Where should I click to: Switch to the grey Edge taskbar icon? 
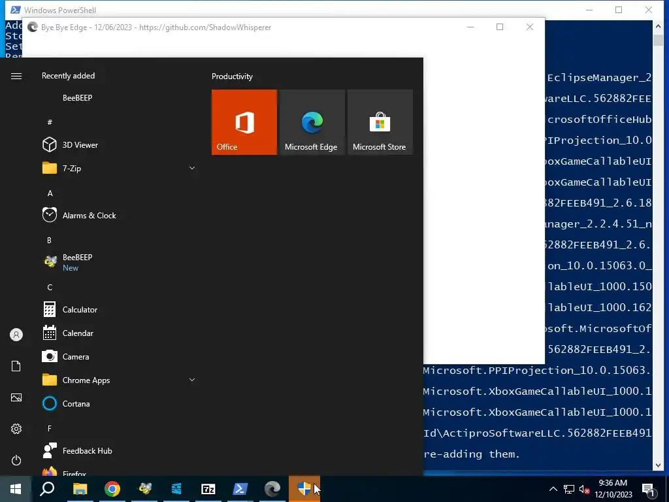272,489
